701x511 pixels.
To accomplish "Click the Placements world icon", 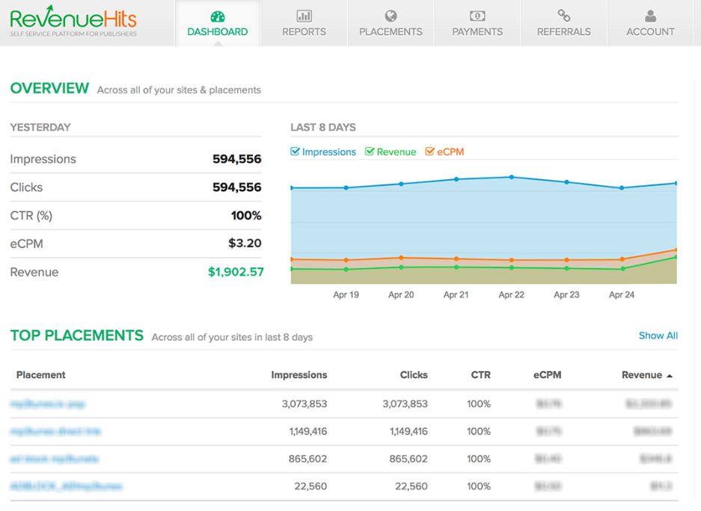I will pos(390,15).
